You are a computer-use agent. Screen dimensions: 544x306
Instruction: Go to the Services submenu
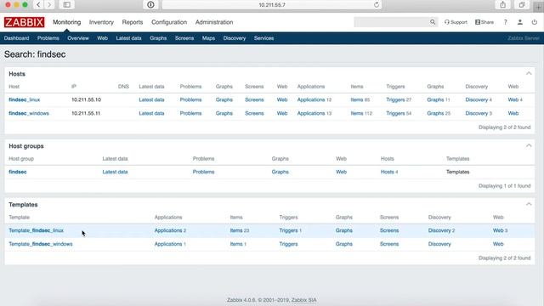264,38
